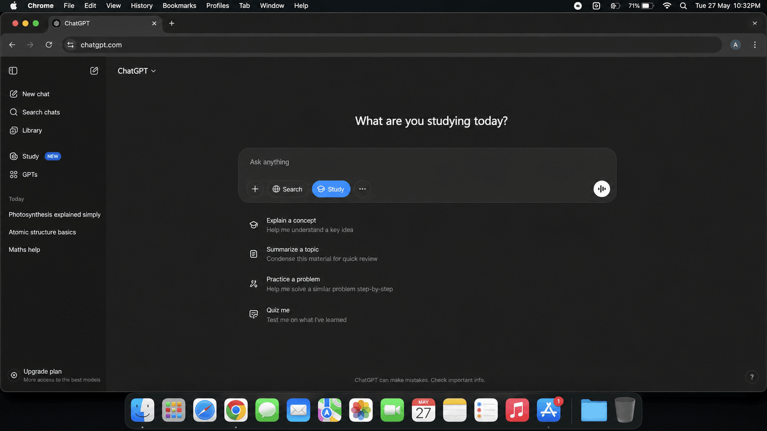Image resolution: width=767 pixels, height=431 pixels.
Task: Toggle off the Study mode chip
Action: 331,189
